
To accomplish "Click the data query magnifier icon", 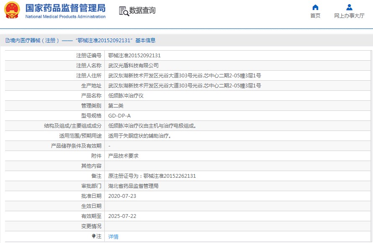I will coord(124,11).
